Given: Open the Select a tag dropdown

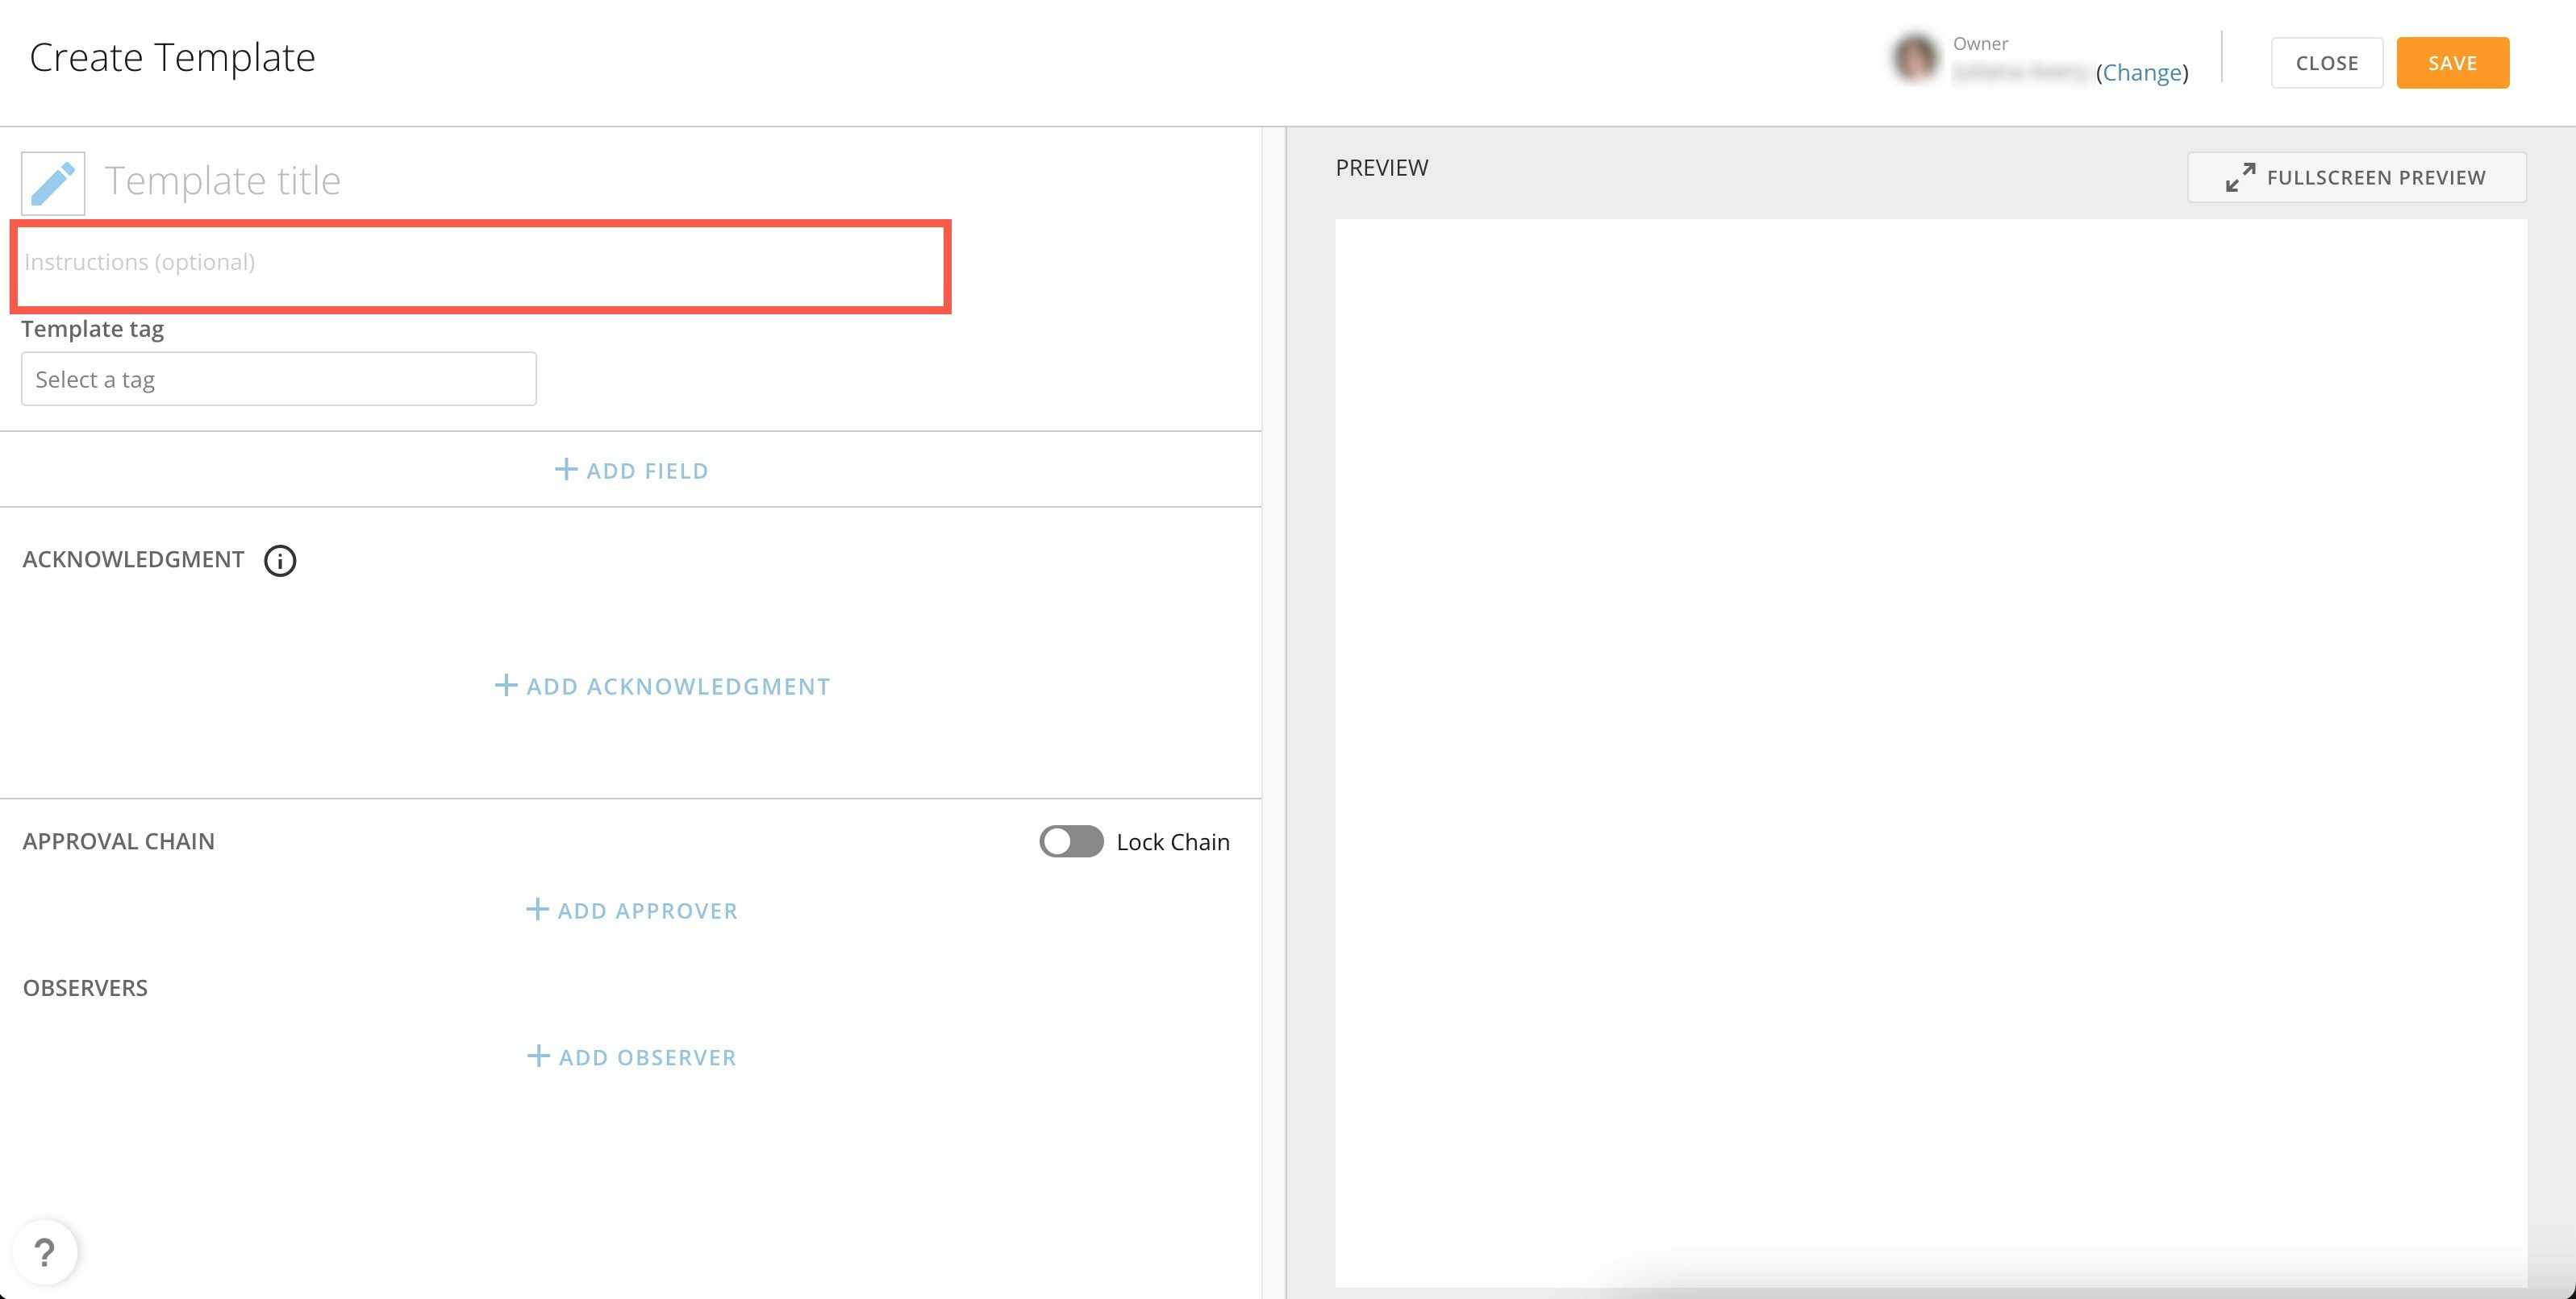Looking at the screenshot, I should (x=278, y=380).
